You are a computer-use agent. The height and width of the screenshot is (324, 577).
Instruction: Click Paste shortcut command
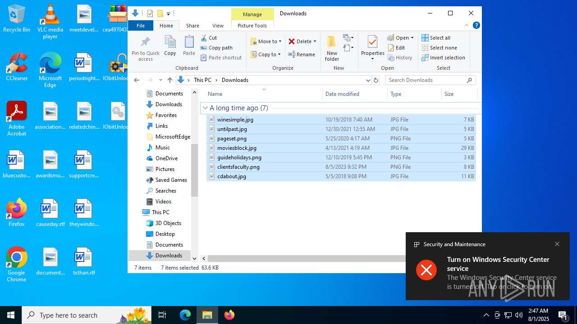pyautogui.click(x=221, y=58)
